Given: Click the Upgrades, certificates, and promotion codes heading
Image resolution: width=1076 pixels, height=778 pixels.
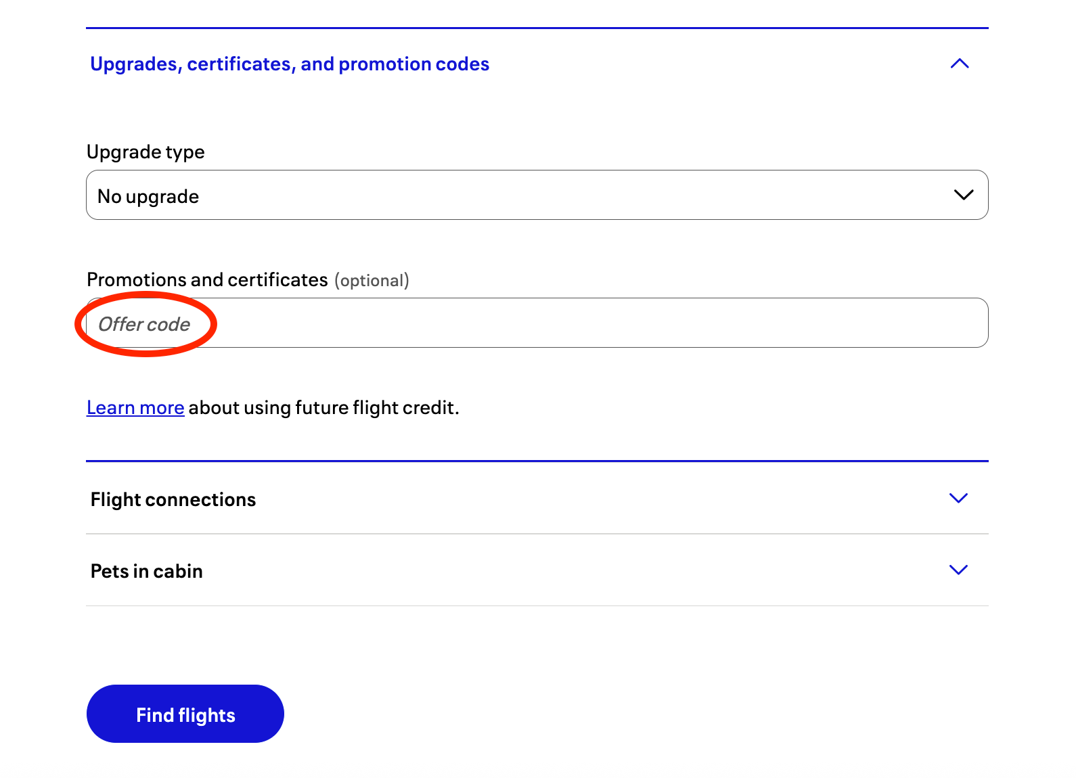Looking at the screenshot, I should (290, 64).
